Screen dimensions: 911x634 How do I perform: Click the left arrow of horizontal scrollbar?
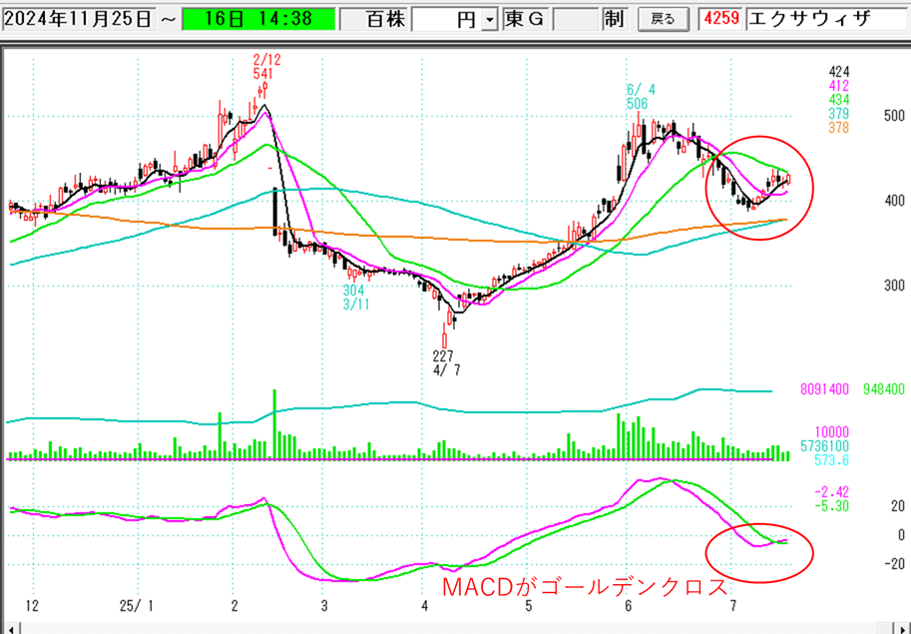pos(11,628)
